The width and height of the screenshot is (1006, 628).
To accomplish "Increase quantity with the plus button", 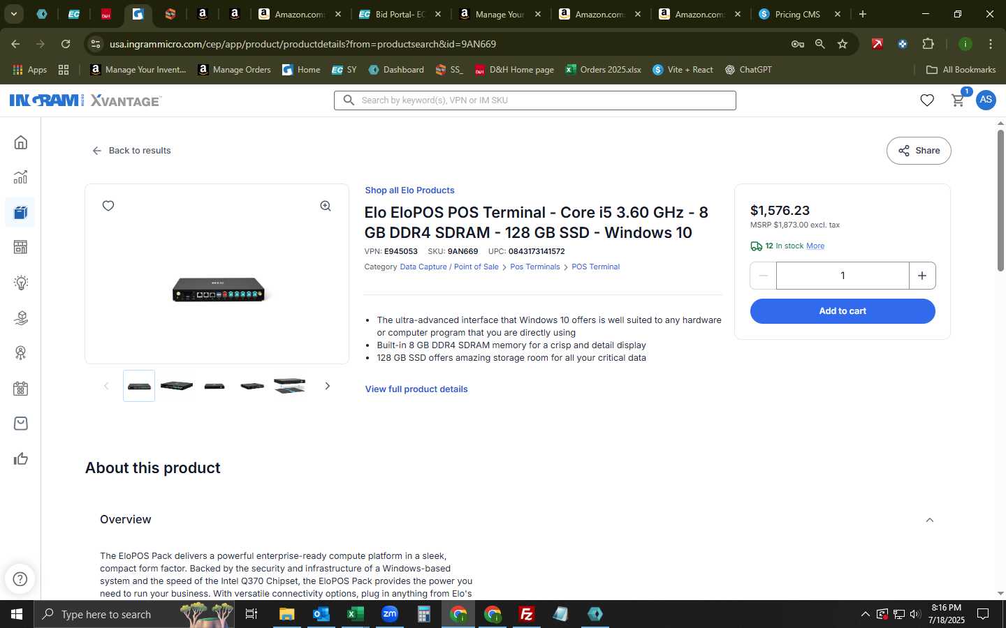I will (922, 276).
